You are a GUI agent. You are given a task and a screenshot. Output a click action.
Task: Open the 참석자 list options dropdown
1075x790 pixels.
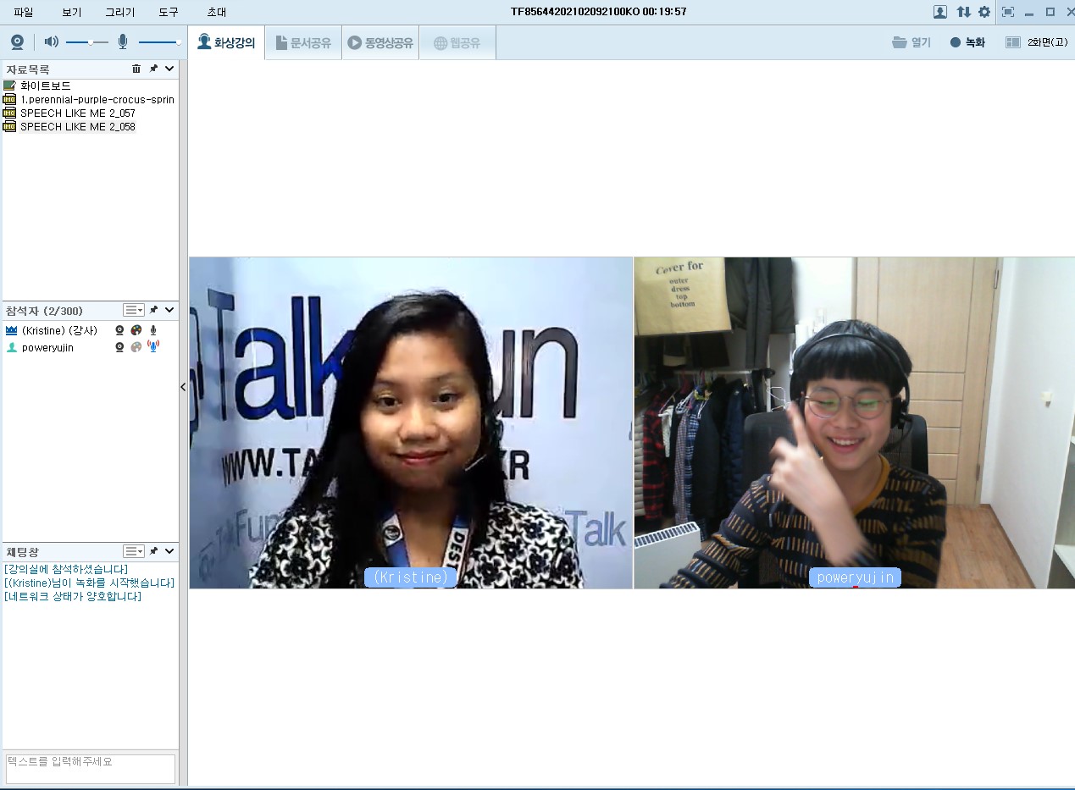[x=133, y=311]
